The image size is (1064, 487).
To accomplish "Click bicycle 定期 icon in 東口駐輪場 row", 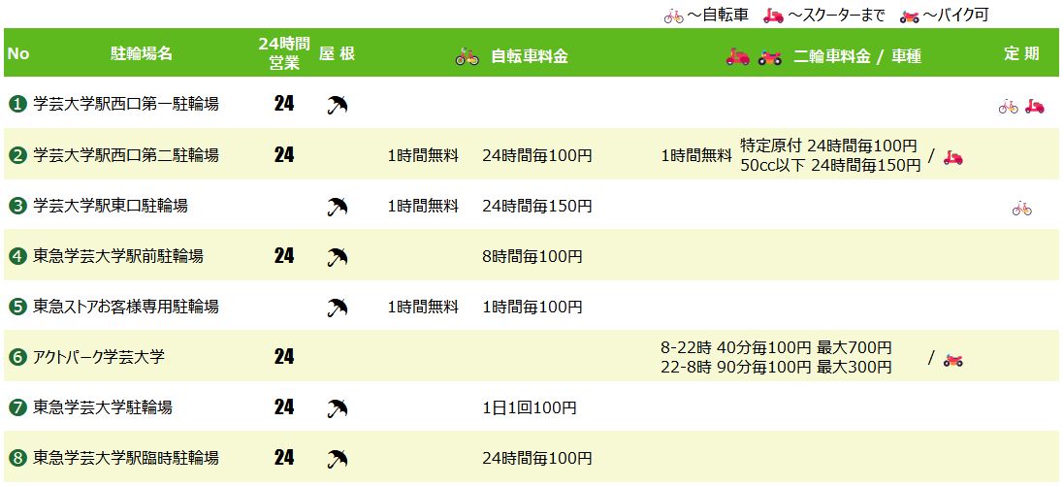I will pyautogui.click(x=1022, y=209).
